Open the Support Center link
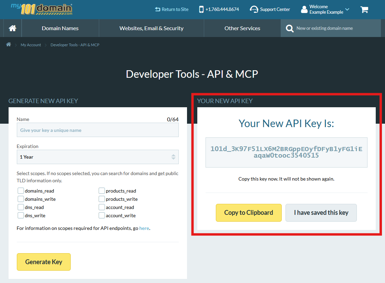385x283 pixels. (275, 9)
